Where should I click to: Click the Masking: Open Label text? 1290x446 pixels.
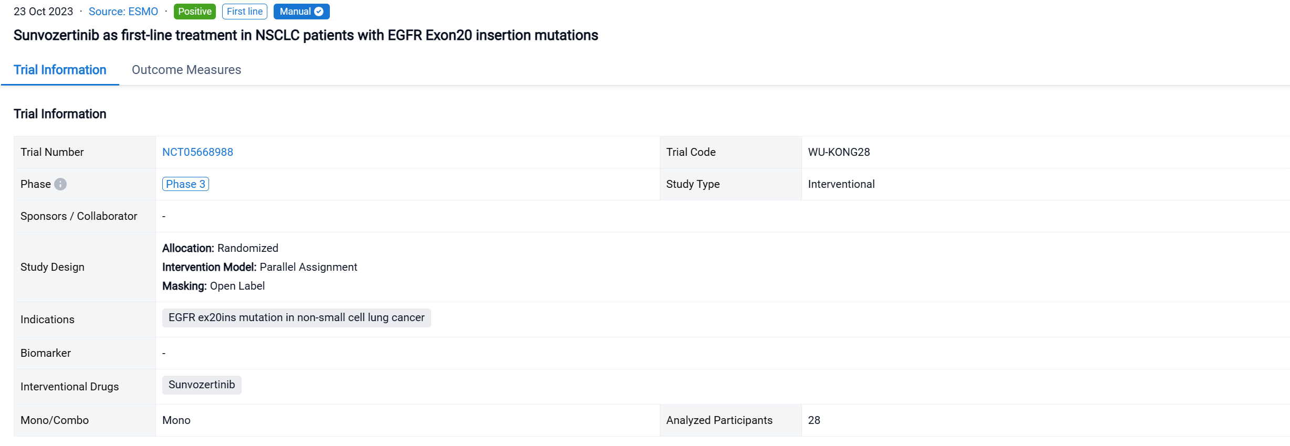(x=213, y=286)
